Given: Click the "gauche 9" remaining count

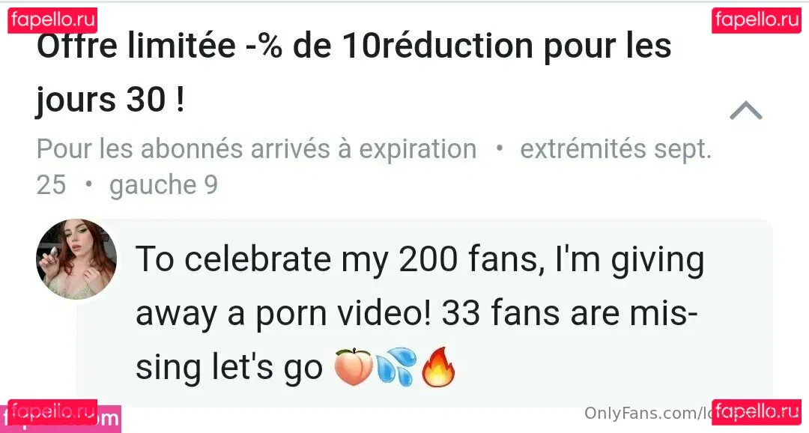Looking at the screenshot, I should (x=163, y=185).
